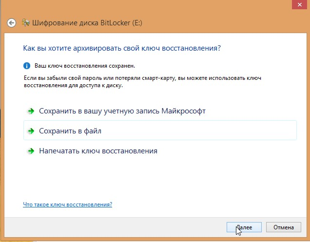Click the paragraph about forgotten password
This screenshot has height=242, width=310.
pos(122,82)
